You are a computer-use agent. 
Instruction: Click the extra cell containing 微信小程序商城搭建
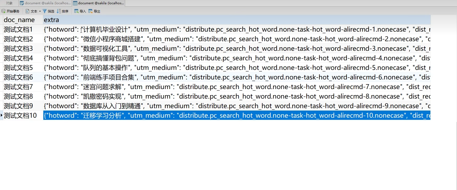[237, 39]
